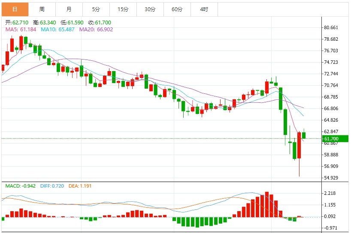Click the MA10: 65.487 indicator label
Image resolution: width=354 pixels, height=233 pixels.
pos(57,30)
